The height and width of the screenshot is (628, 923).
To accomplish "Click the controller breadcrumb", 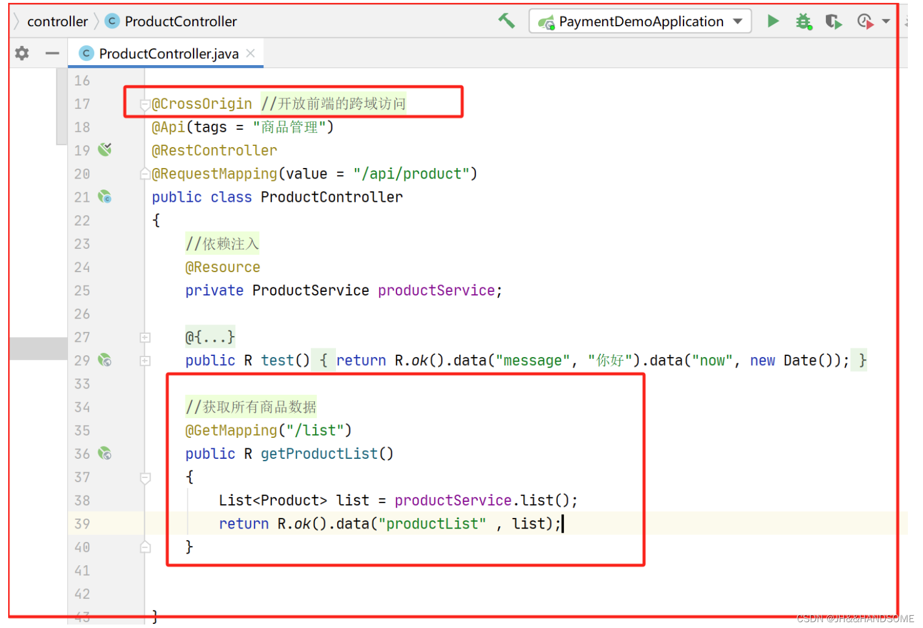I will [58, 22].
